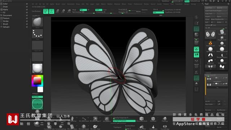Select the wingdown tool icon
The width and height of the screenshot is (231, 130).
pyautogui.click(x=210, y=61)
